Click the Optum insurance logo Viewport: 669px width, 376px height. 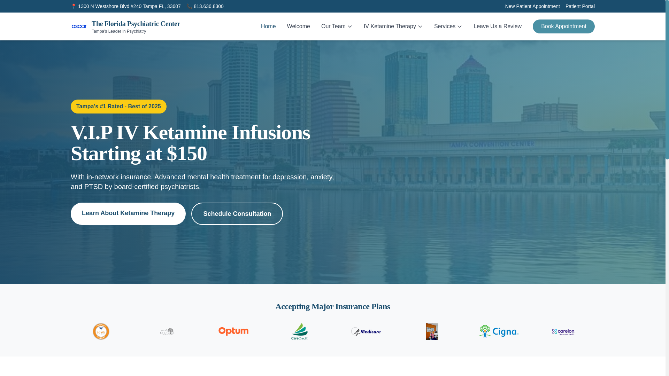pos(233,331)
